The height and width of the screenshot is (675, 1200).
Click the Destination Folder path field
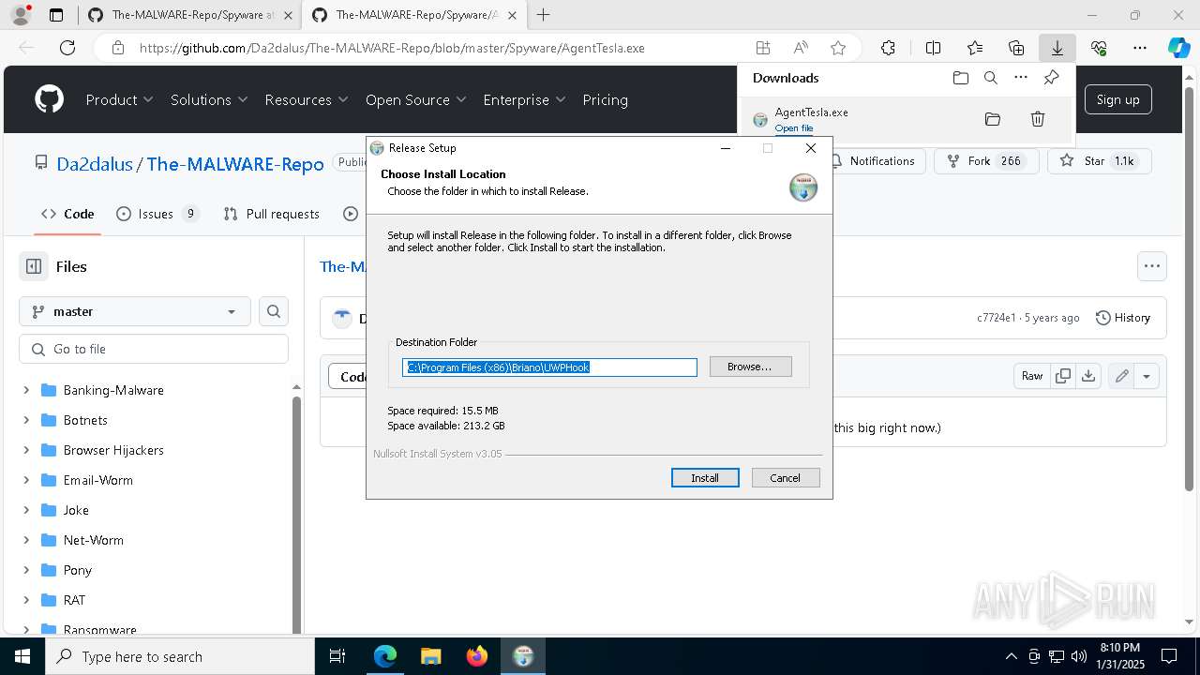pyautogui.click(x=550, y=367)
